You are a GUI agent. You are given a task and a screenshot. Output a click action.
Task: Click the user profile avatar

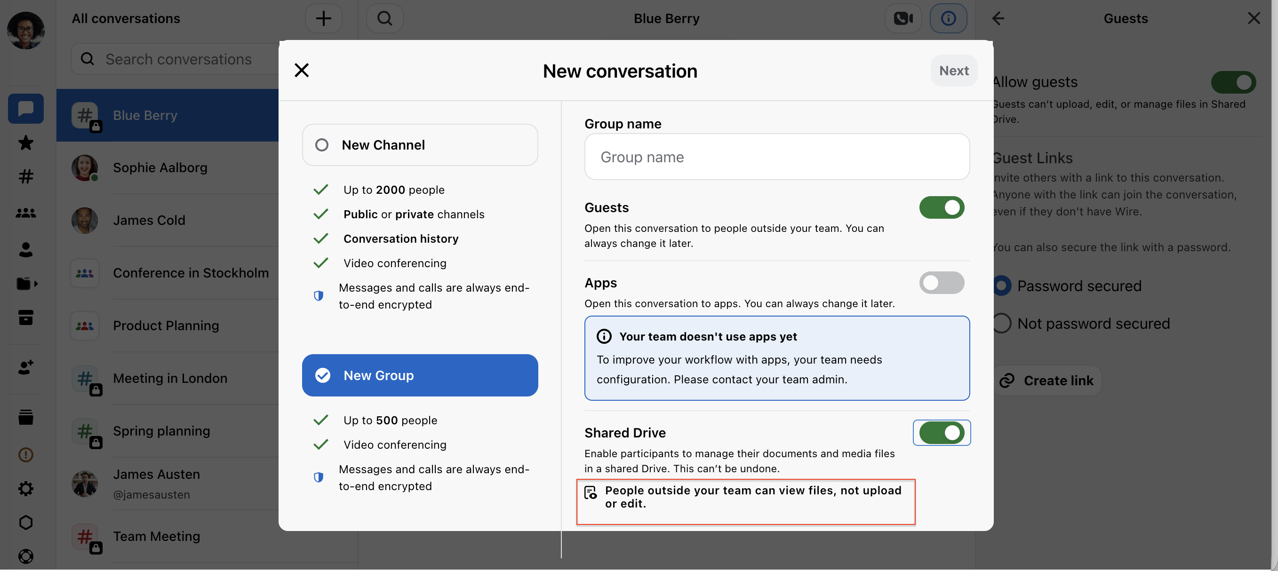click(x=25, y=30)
